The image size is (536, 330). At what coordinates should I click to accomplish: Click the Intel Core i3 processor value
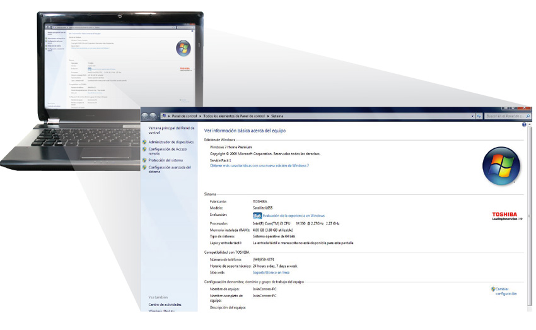point(296,223)
